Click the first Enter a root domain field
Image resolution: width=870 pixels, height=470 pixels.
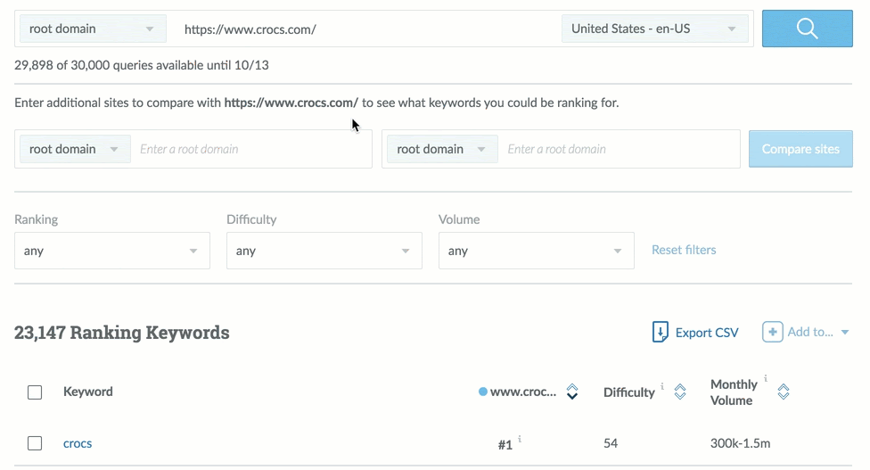tap(250, 149)
